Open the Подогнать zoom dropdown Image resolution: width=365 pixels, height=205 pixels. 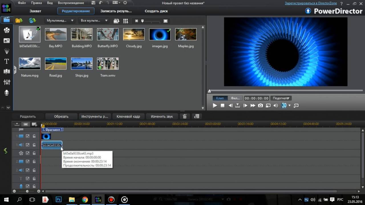(x=281, y=98)
